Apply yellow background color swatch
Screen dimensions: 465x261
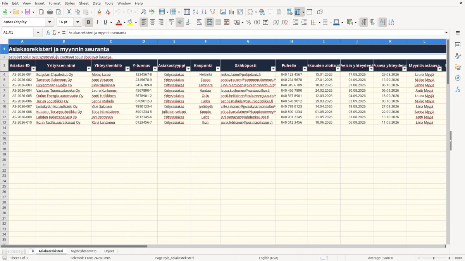pyautogui.click(x=130, y=22)
